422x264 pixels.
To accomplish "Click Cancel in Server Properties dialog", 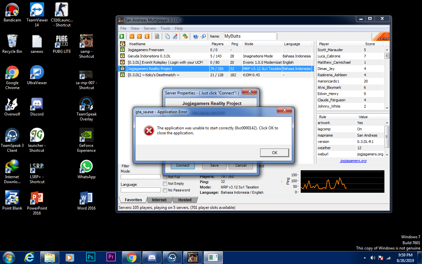I will [241, 165].
